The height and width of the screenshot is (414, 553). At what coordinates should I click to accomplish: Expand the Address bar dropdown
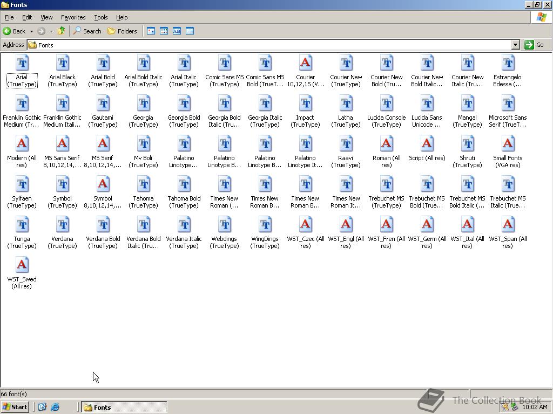click(x=516, y=45)
